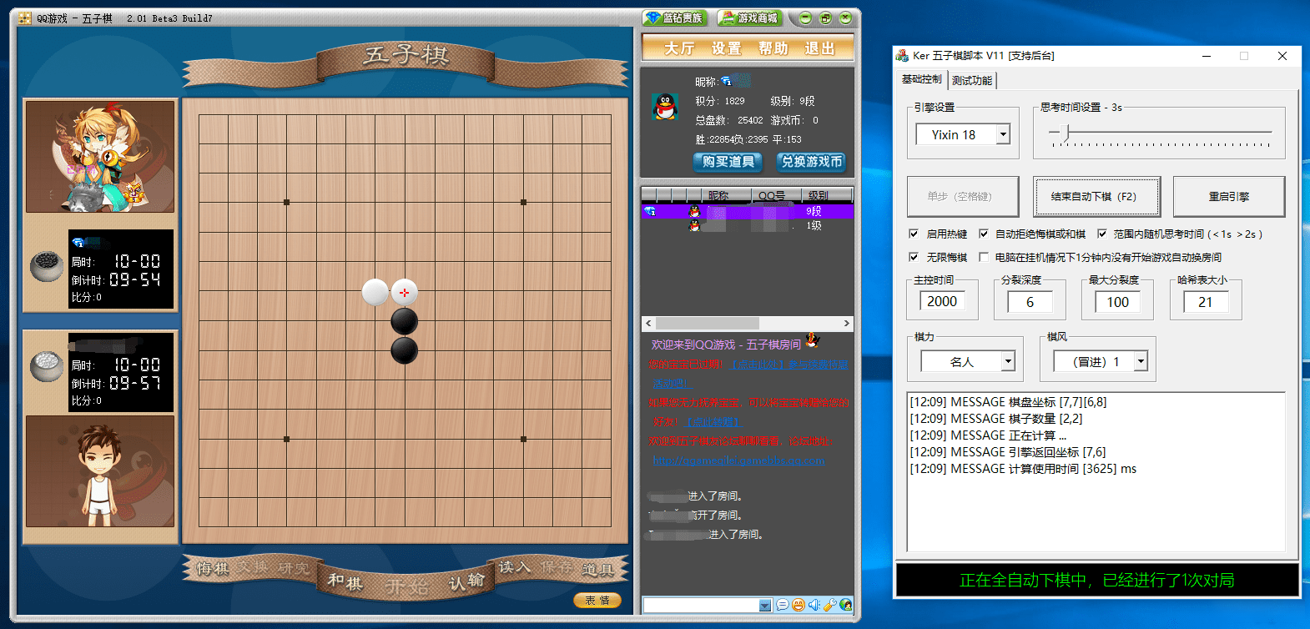The image size is (1310, 629).
Task: Click 购买道具 button
Action: tap(728, 162)
